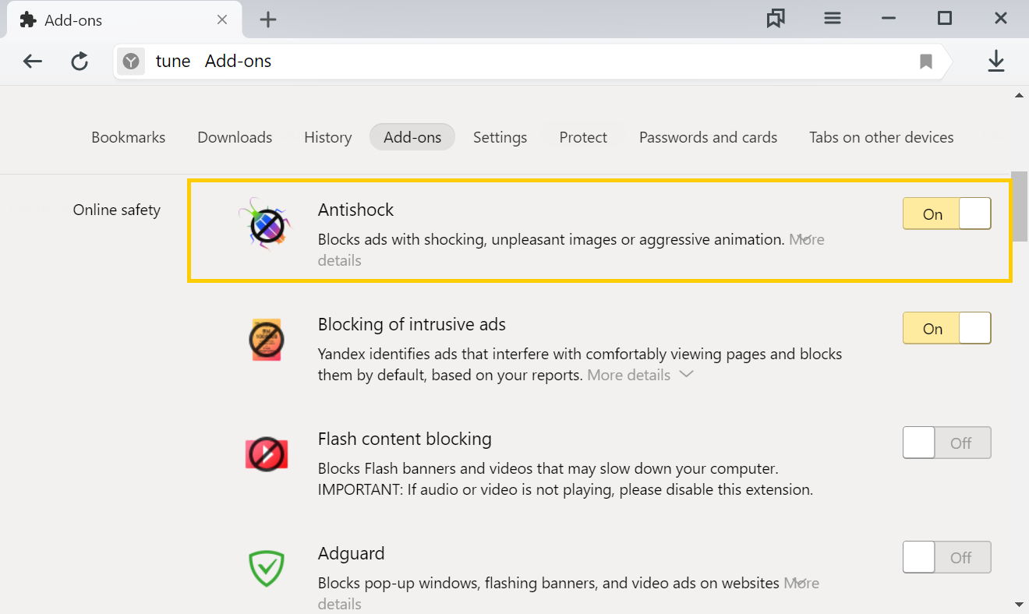The height and width of the screenshot is (614, 1029).
Task: Click the Flash content blocking icon
Action: pos(267,453)
